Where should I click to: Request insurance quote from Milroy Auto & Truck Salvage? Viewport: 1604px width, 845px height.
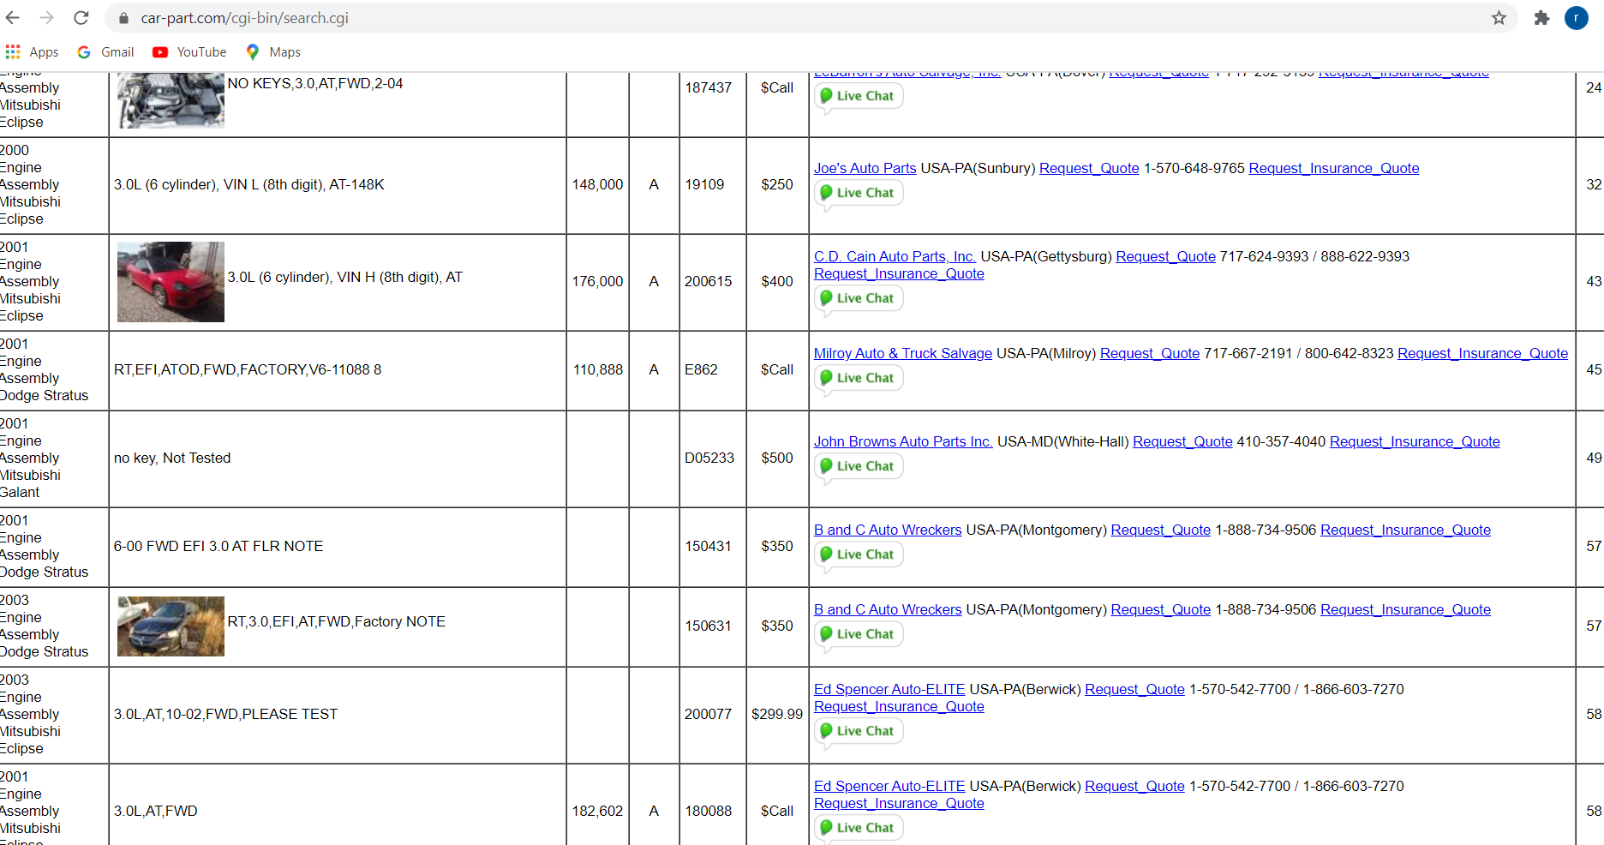pos(1483,354)
